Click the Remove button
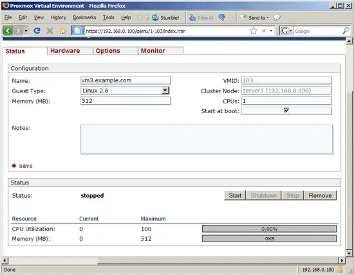The width and height of the screenshot is (354, 275). click(x=320, y=195)
